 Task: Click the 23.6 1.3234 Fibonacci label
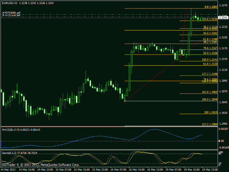point(210,19)
